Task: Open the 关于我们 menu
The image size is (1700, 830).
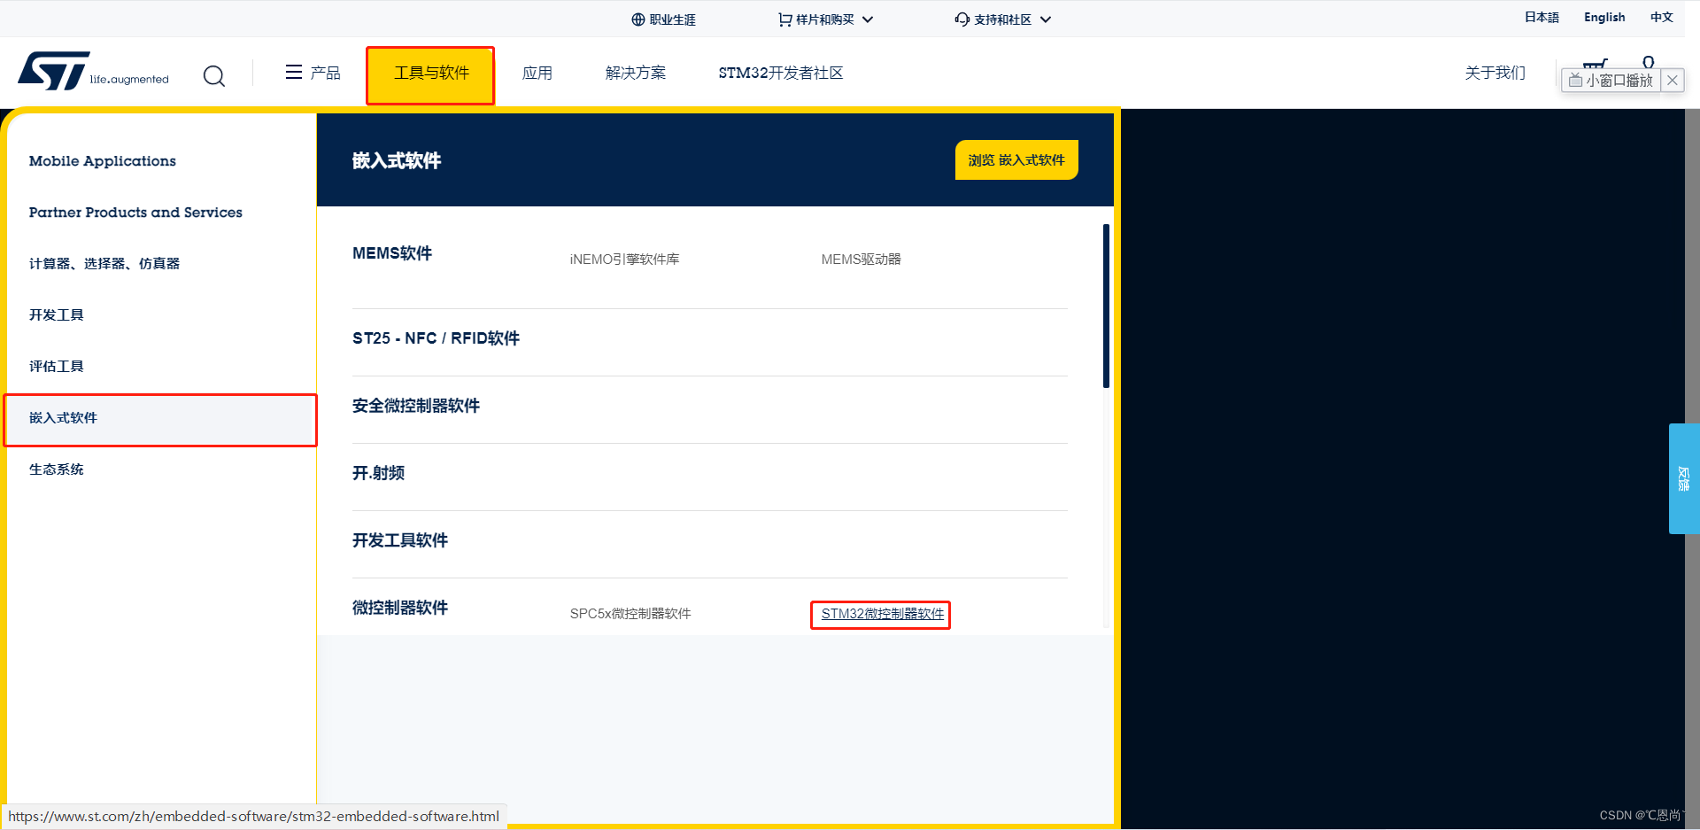Action: point(1495,73)
